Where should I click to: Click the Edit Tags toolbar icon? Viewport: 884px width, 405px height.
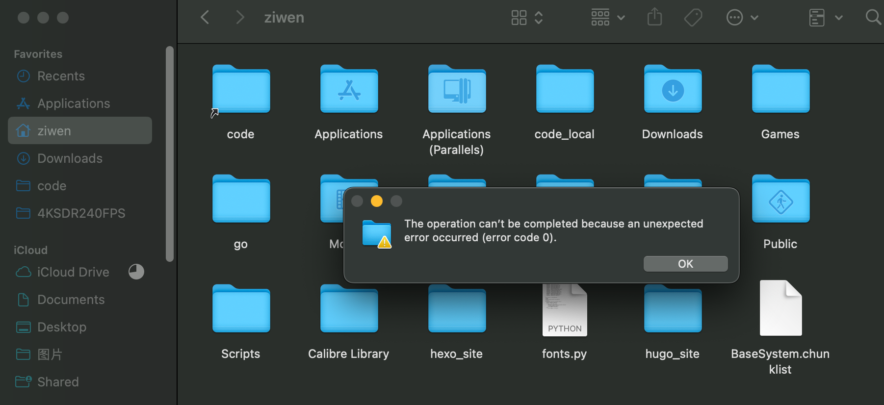tap(693, 18)
